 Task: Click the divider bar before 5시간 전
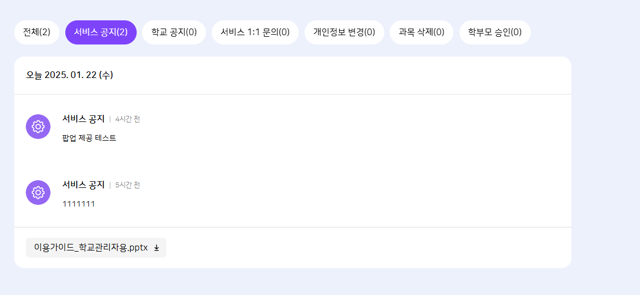110,185
